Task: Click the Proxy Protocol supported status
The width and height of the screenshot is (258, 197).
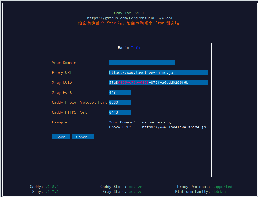Action: [x=222, y=187]
